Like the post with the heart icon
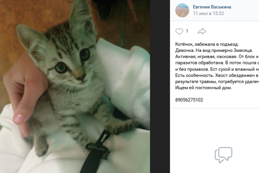 pos(179,31)
